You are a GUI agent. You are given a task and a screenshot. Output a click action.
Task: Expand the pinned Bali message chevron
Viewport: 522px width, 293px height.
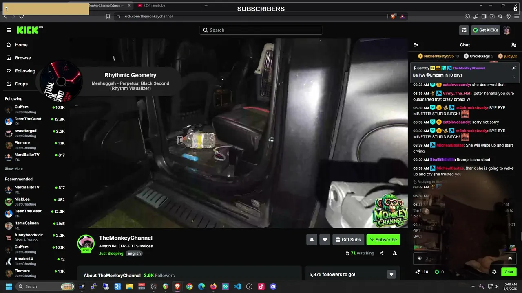coord(514,76)
